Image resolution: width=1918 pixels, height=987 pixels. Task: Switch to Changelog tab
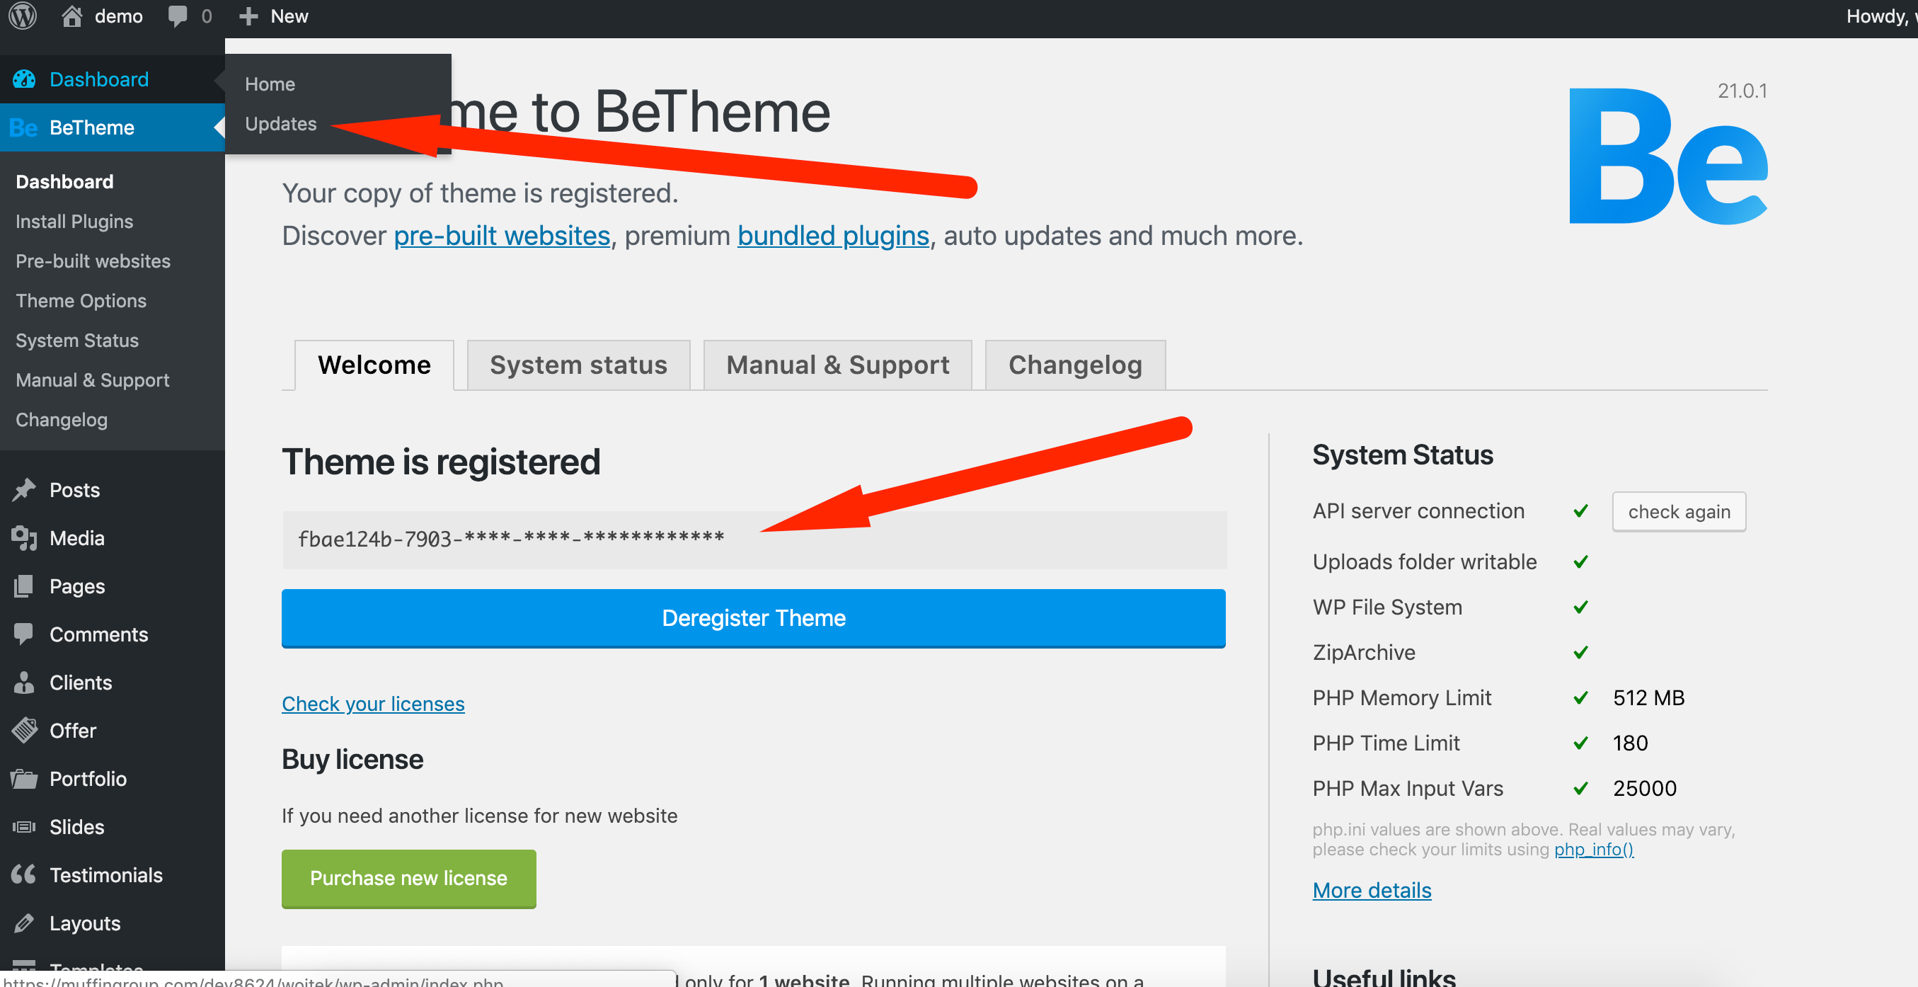[1075, 365]
